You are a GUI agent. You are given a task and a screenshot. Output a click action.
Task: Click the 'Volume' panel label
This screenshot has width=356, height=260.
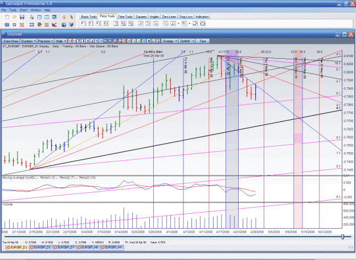tap(8, 204)
